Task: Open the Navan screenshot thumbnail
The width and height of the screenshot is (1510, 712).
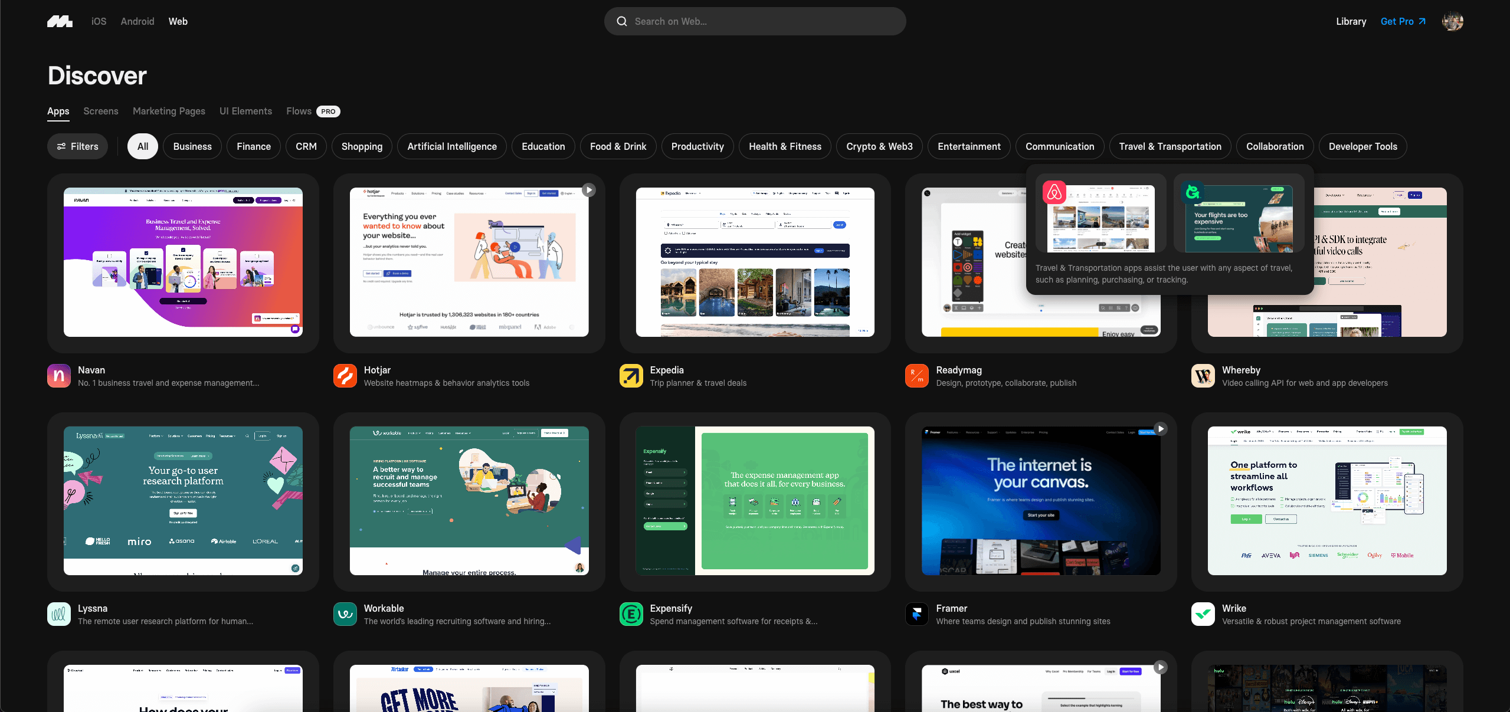Action: point(183,263)
